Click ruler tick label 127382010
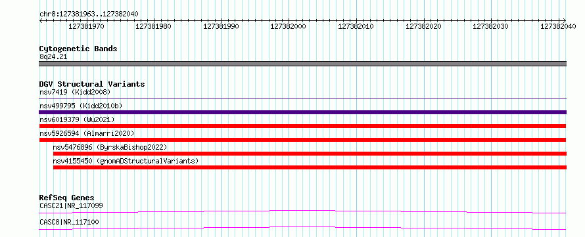Screen dimensions: 585x237 (x=356, y=26)
